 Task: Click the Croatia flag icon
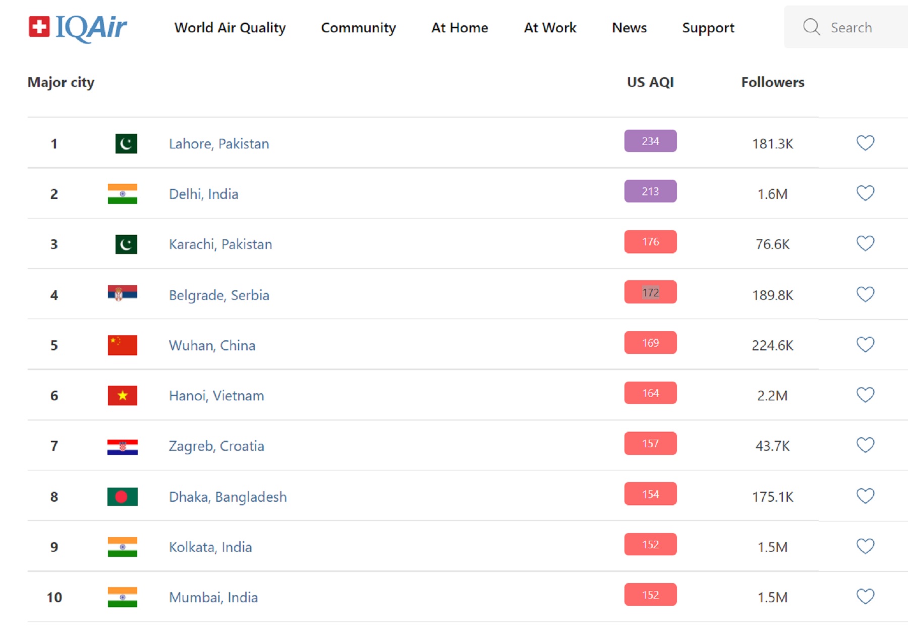[123, 447]
